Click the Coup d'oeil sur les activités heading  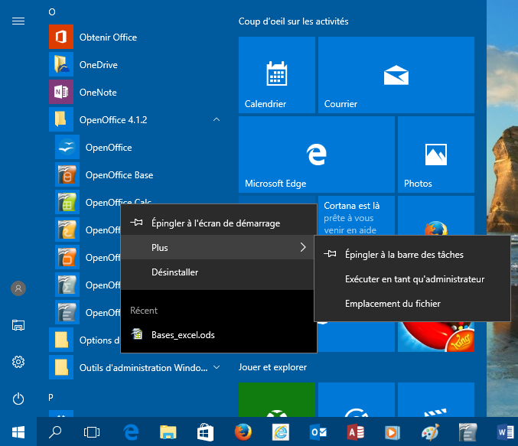click(293, 21)
